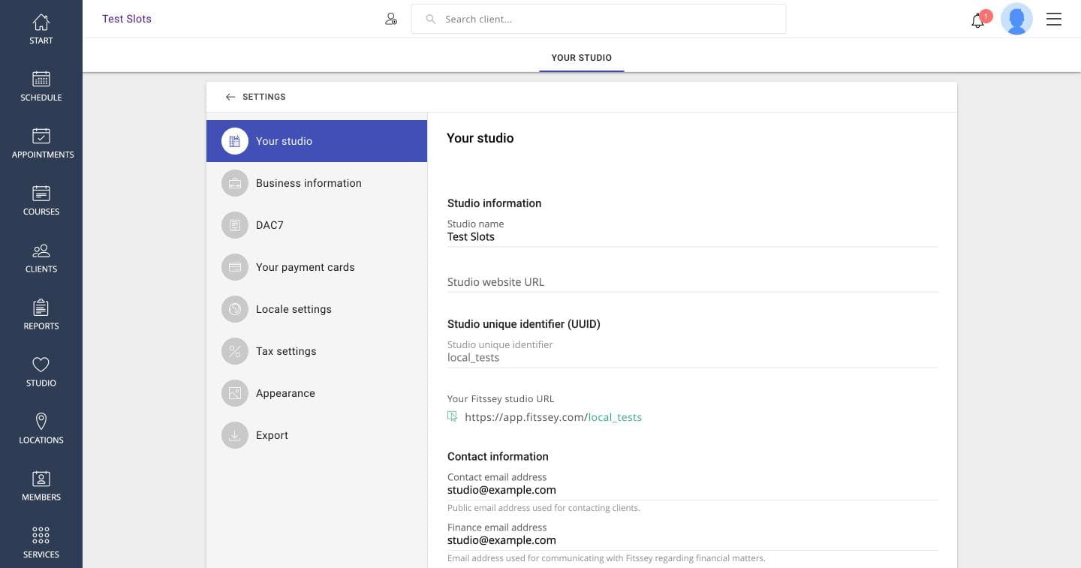Open Tax settings section
The image size is (1081, 568).
click(x=317, y=351)
